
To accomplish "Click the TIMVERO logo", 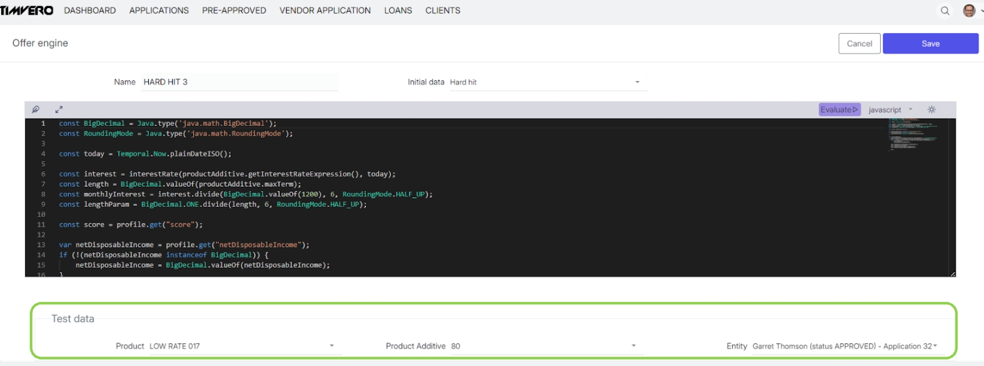I will pyautogui.click(x=27, y=10).
